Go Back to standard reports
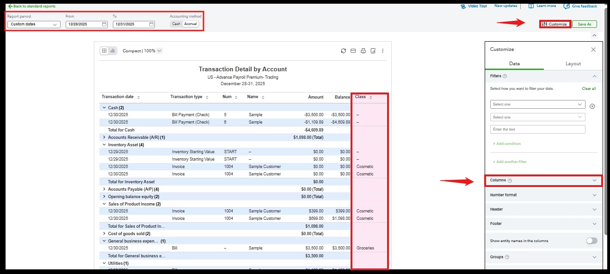This screenshot has width=610, height=274. pyautogui.click(x=31, y=6)
